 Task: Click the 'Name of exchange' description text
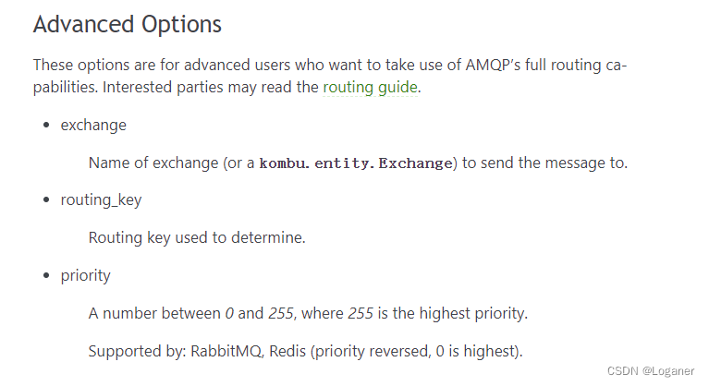pyautogui.click(x=153, y=163)
